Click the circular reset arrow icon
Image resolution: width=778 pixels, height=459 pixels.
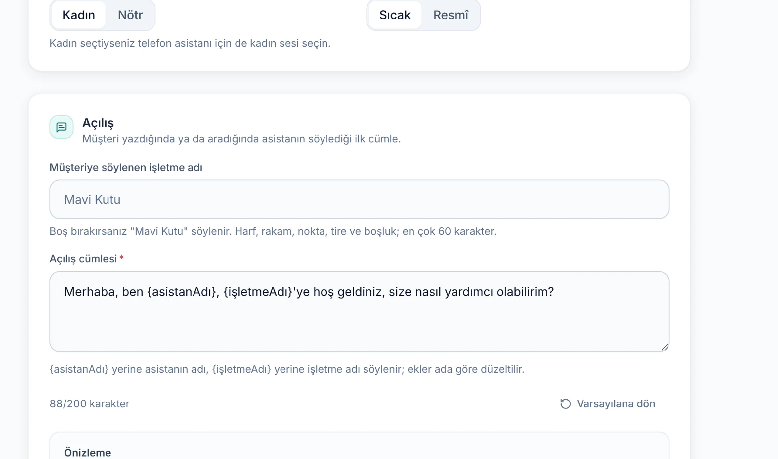(x=566, y=404)
